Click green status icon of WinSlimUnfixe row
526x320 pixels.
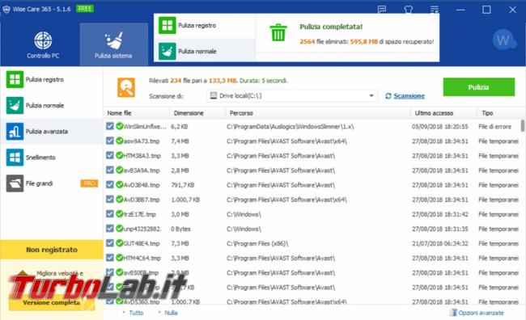[120, 126]
